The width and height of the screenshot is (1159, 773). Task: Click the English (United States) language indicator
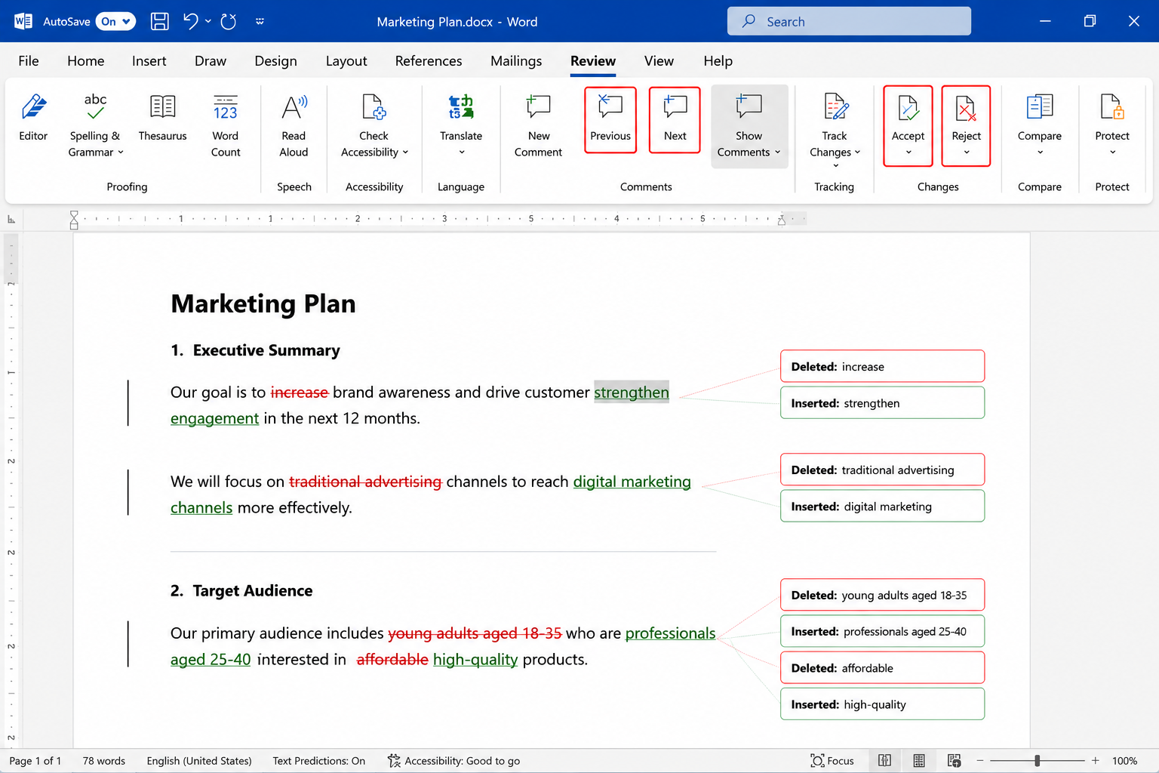pos(199,761)
